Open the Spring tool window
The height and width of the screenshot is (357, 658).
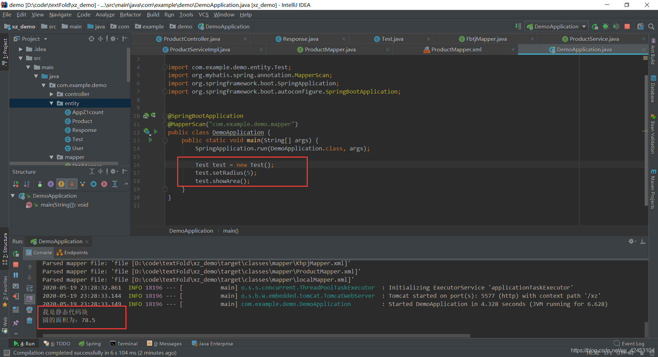90,344
